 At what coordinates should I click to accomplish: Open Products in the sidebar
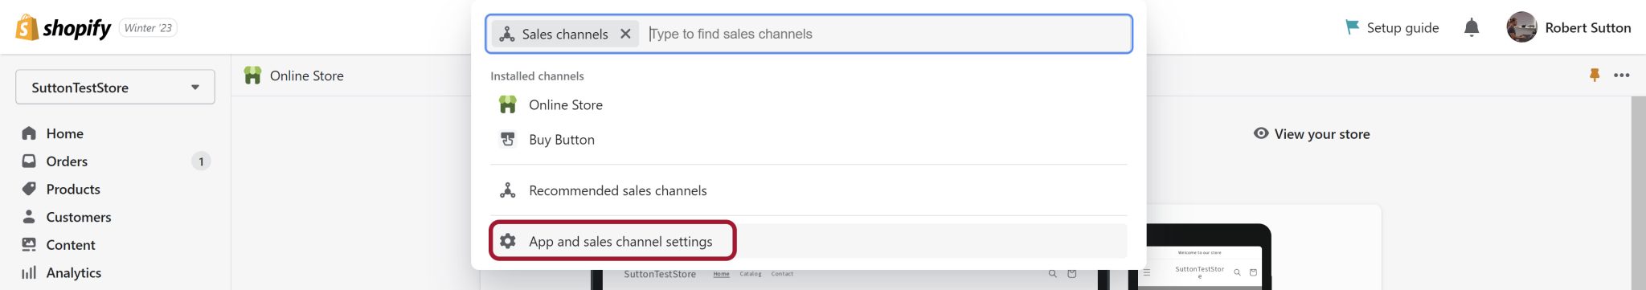pyautogui.click(x=73, y=189)
